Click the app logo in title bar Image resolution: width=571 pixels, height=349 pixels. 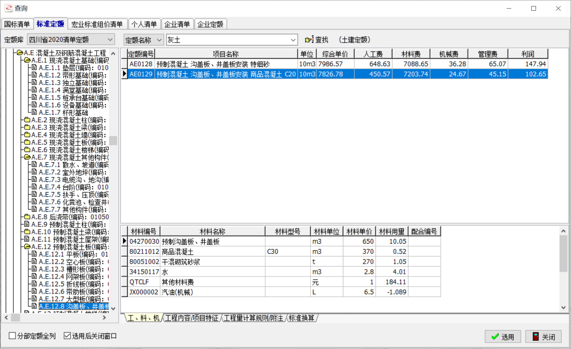(x=9, y=8)
